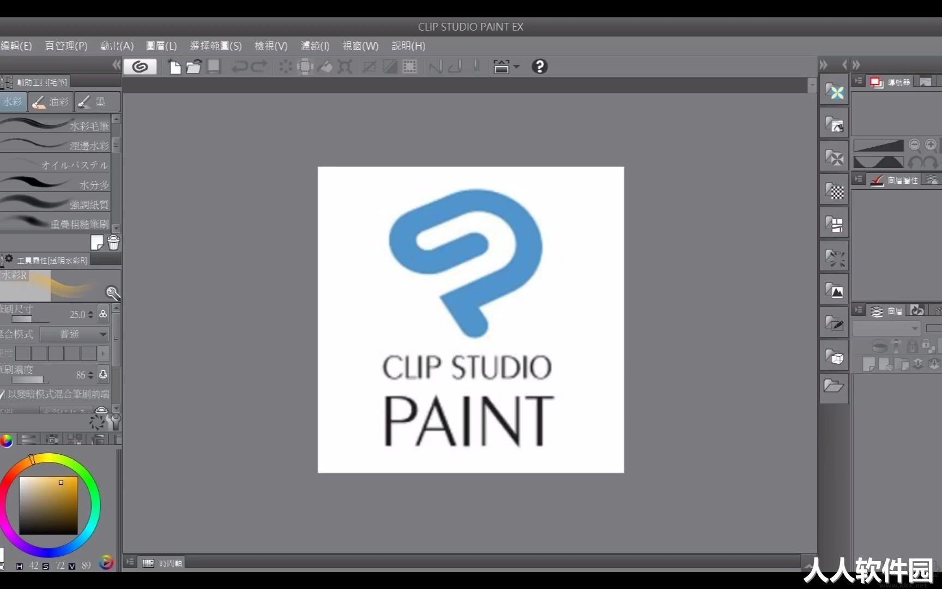Click the Invert selection toolbar icon

click(390, 67)
